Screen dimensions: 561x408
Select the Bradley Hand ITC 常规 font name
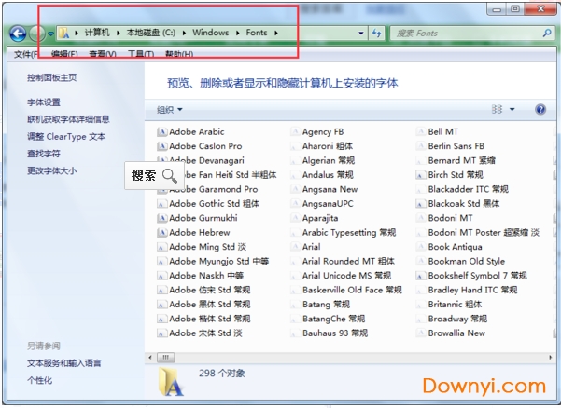coord(472,291)
